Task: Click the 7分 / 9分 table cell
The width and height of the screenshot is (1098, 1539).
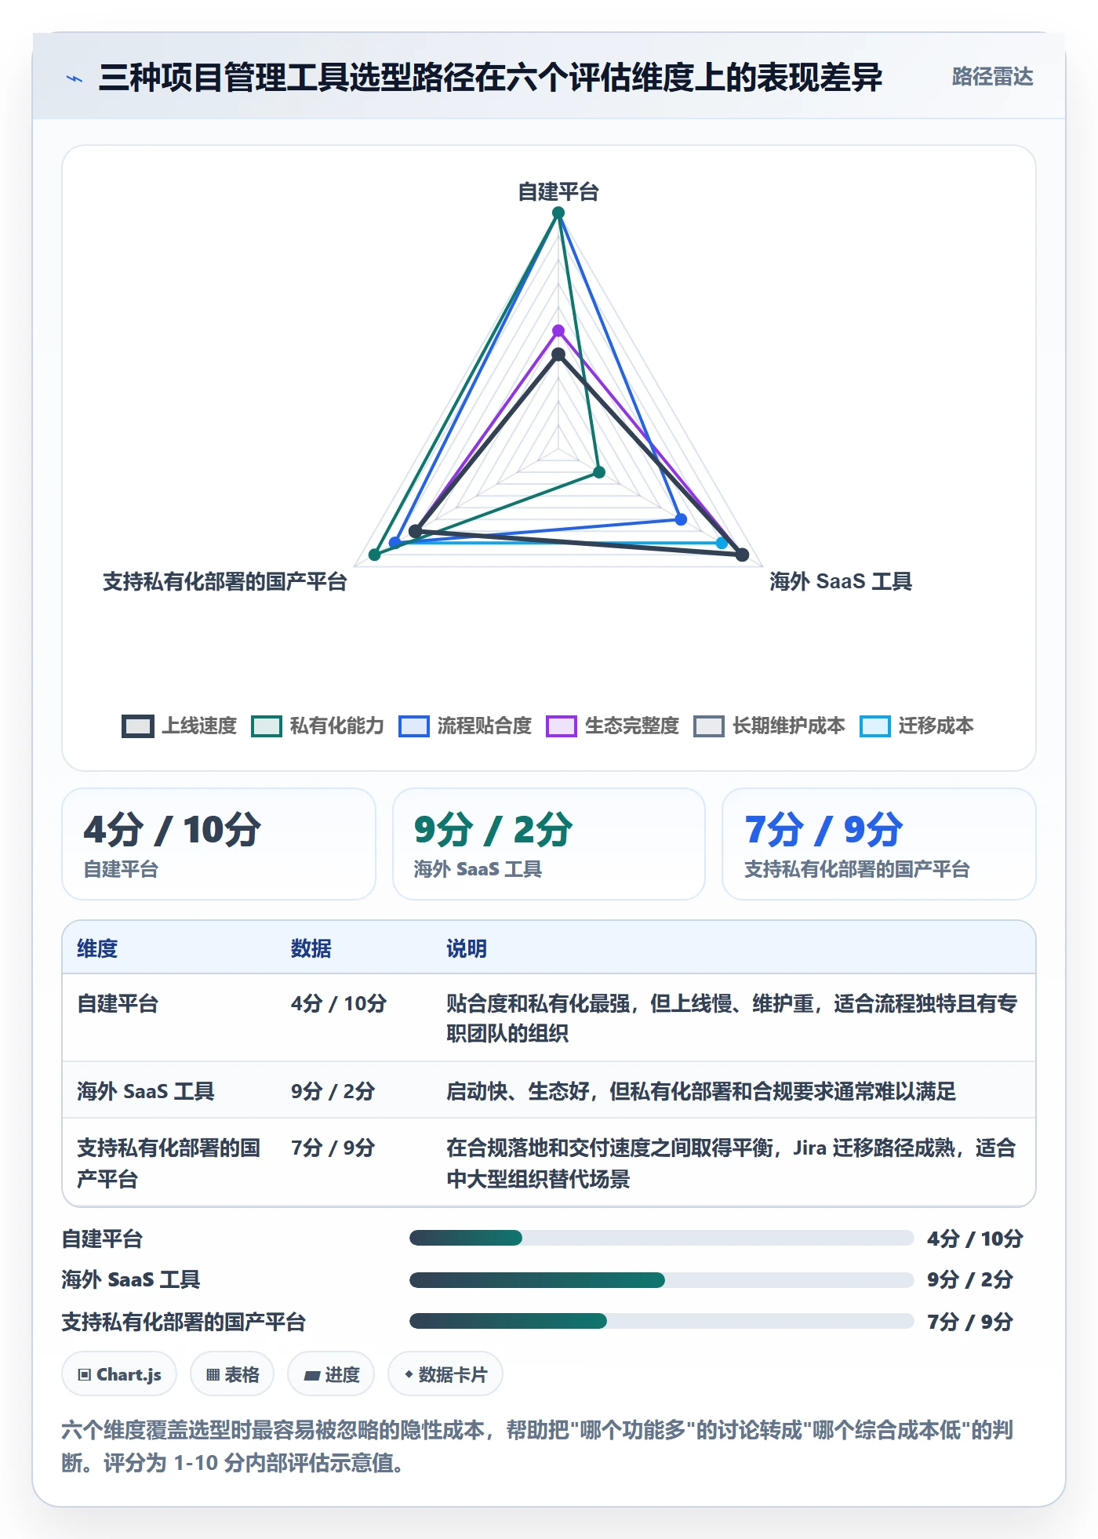Action: pos(333,1148)
